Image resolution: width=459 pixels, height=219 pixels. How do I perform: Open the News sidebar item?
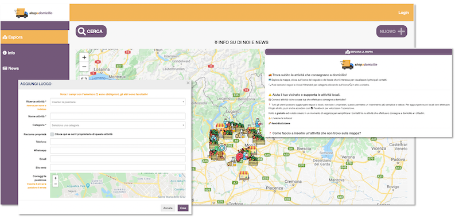click(34, 68)
